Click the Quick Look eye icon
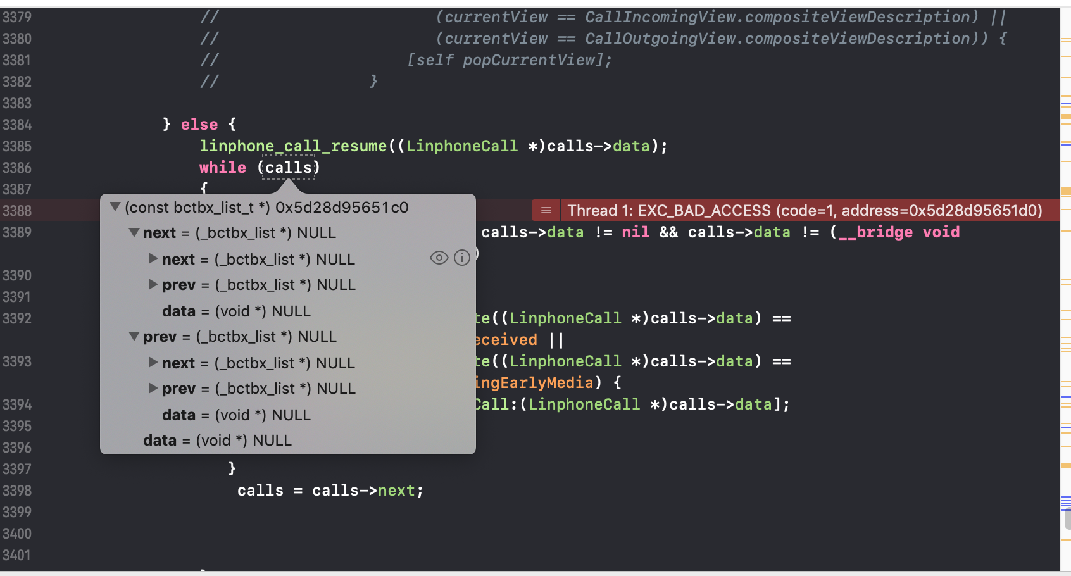1071x576 pixels. tap(439, 258)
